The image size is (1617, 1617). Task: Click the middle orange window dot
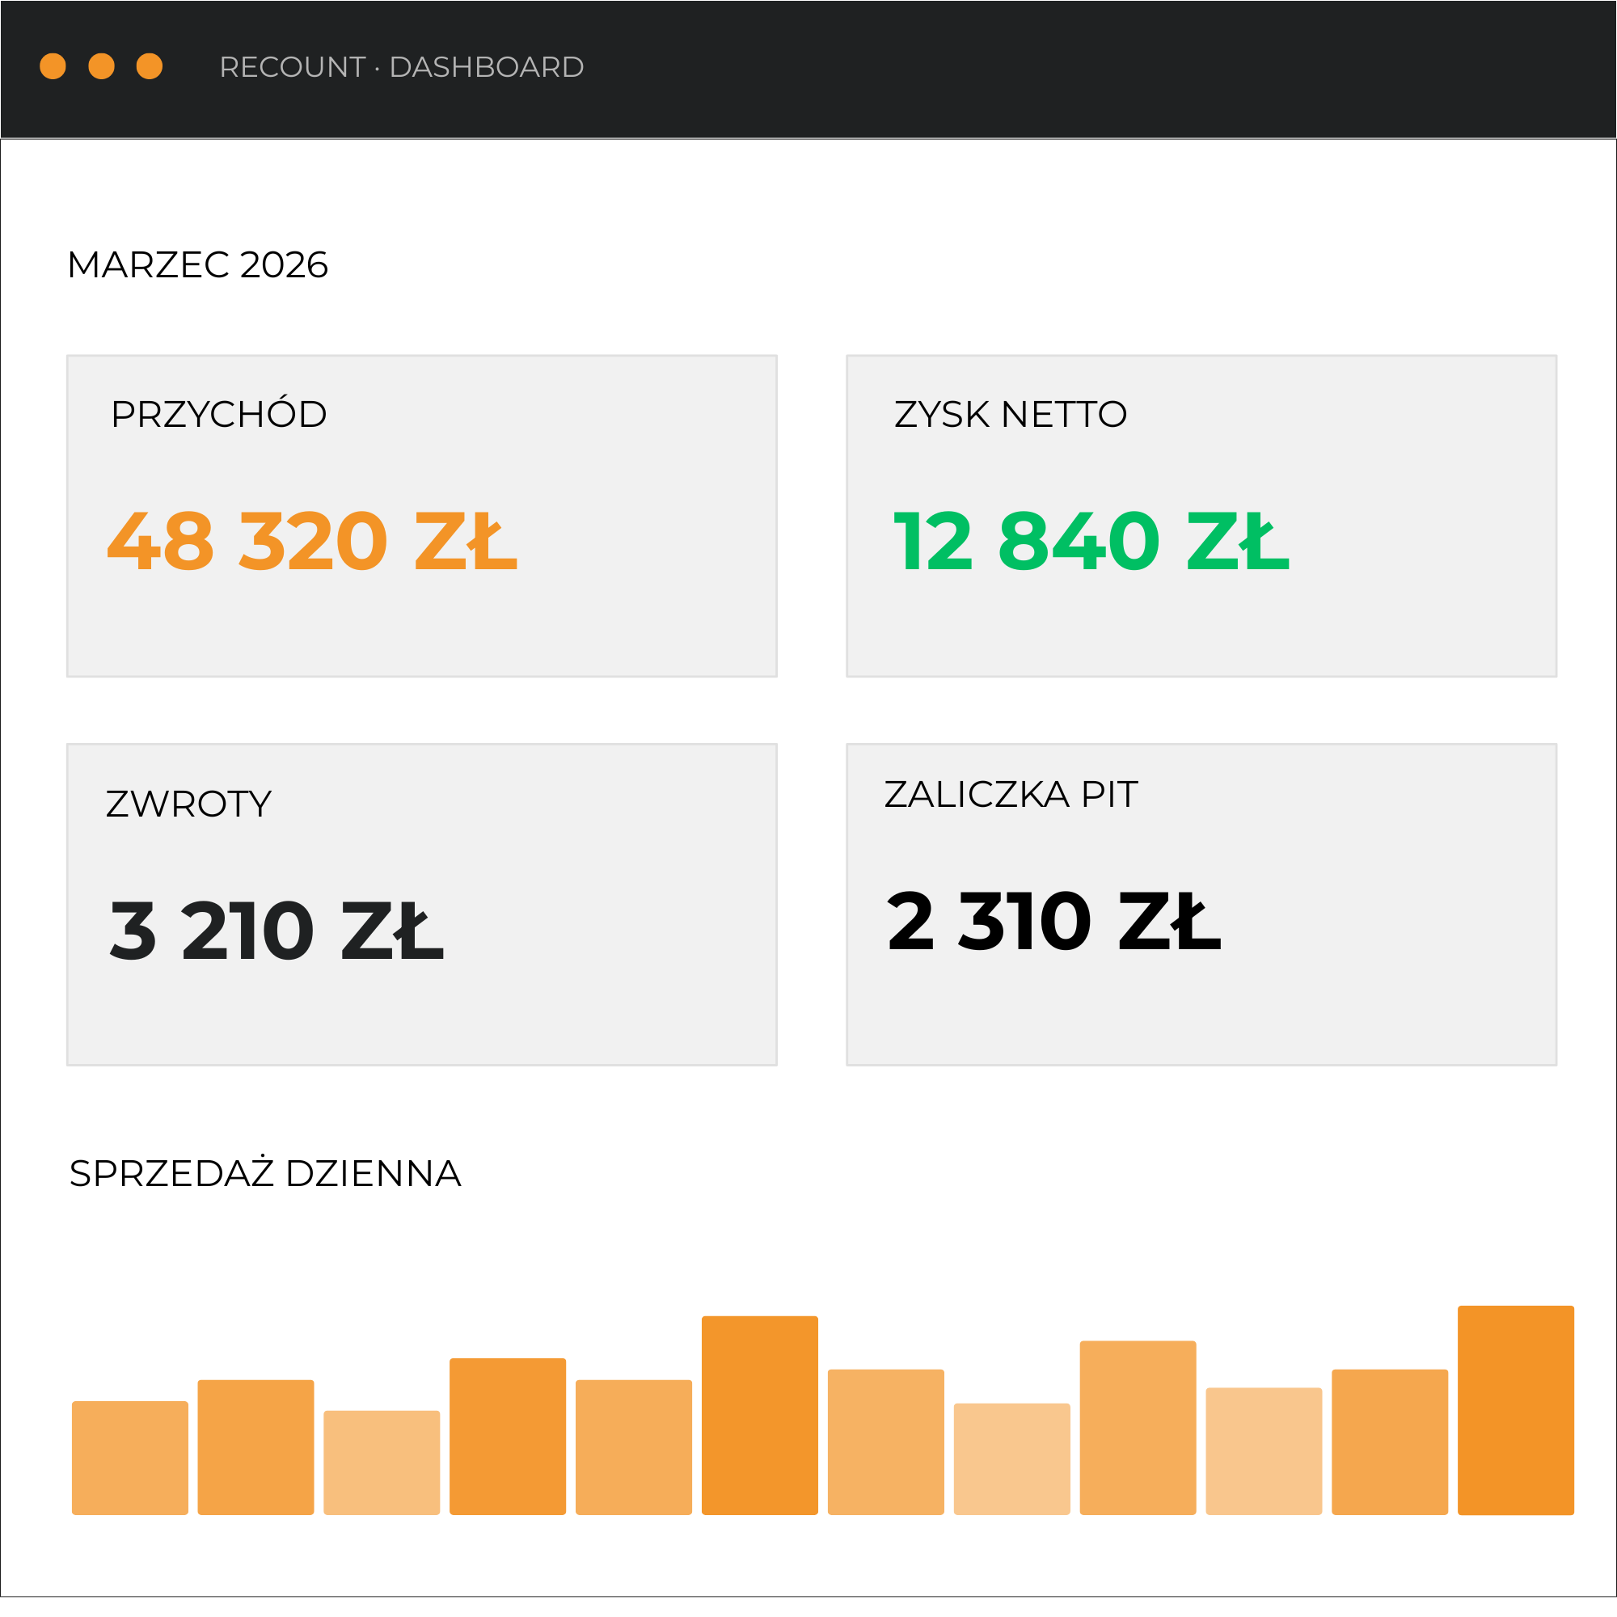click(100, 65)
